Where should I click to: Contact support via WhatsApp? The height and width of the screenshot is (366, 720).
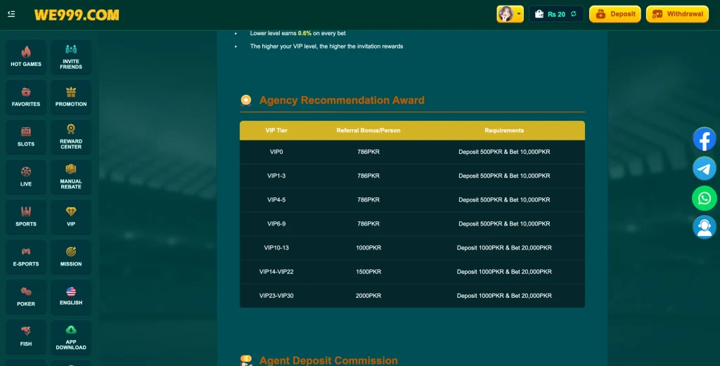[705, 198]
